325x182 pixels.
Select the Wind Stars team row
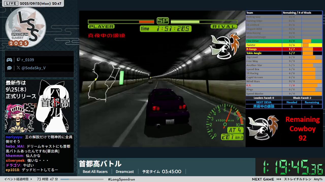pyautogui.click(x=284, y=81)
